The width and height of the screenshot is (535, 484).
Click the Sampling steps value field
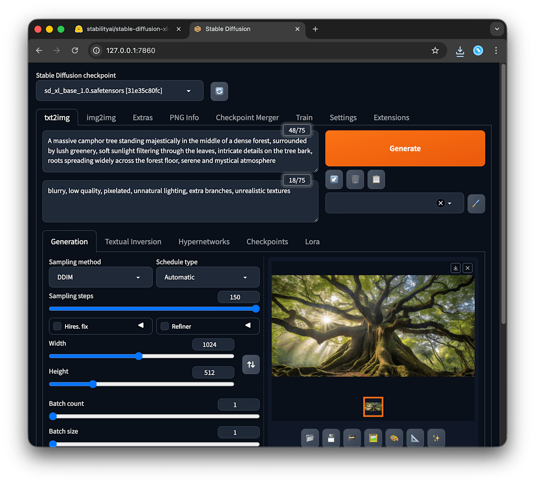(239, 297)
